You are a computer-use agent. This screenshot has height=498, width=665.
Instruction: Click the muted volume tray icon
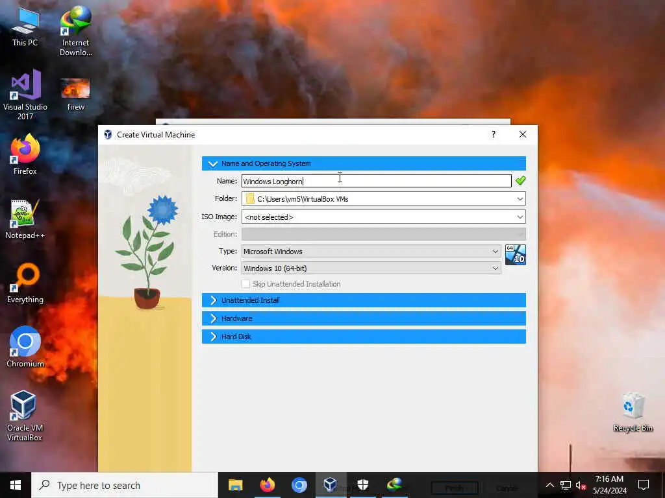coord(581,485)
